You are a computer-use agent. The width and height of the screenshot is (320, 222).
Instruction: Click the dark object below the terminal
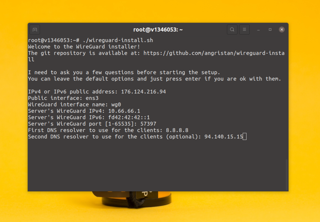coord(132,199)
